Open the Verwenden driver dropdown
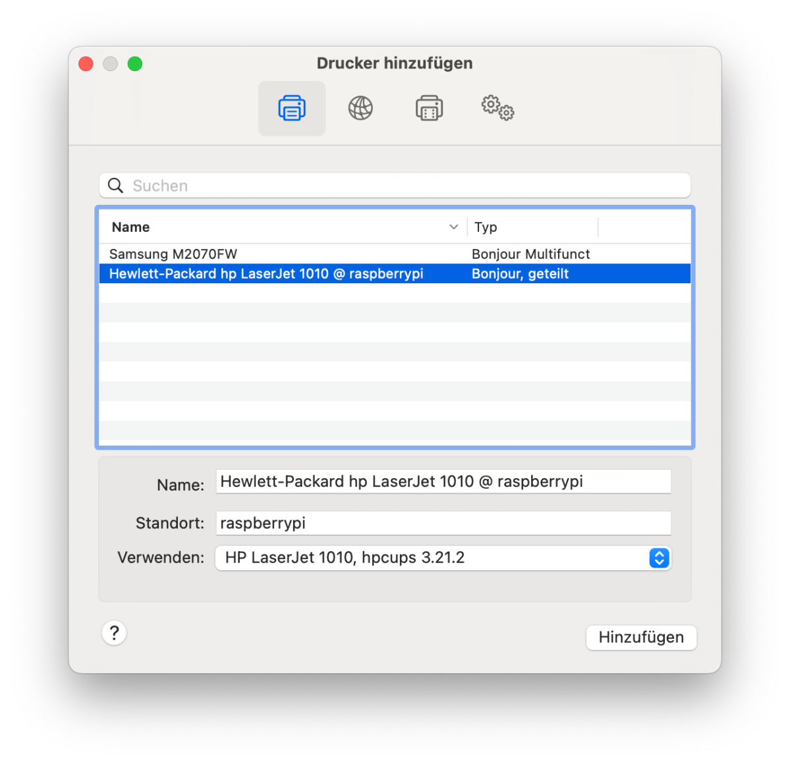 click(443, 558)
